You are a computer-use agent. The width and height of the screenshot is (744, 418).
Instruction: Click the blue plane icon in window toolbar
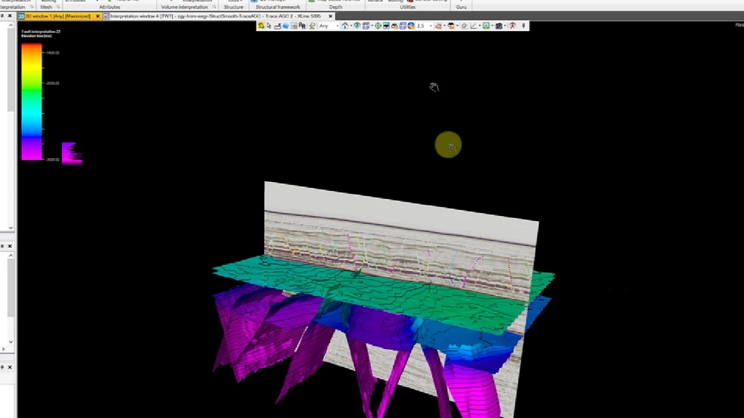coord(286,26)
